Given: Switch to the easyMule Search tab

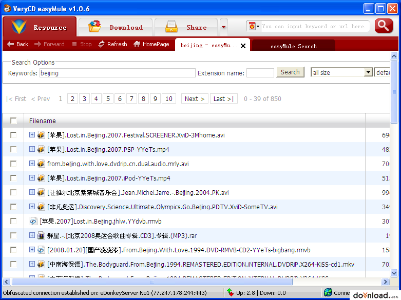Looking at the screenshot, I should click(294, 46).
